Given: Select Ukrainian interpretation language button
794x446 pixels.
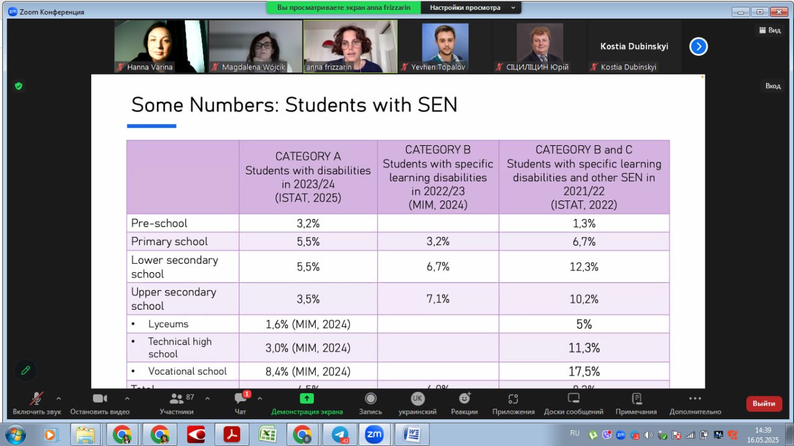Looking at the screenshot, I should tap(417, 399).
